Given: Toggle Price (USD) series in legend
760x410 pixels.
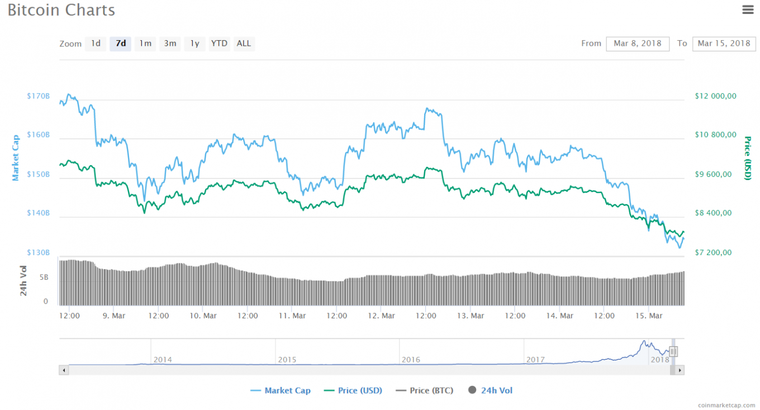Looking at the screenshot, I should click(353, 390).
